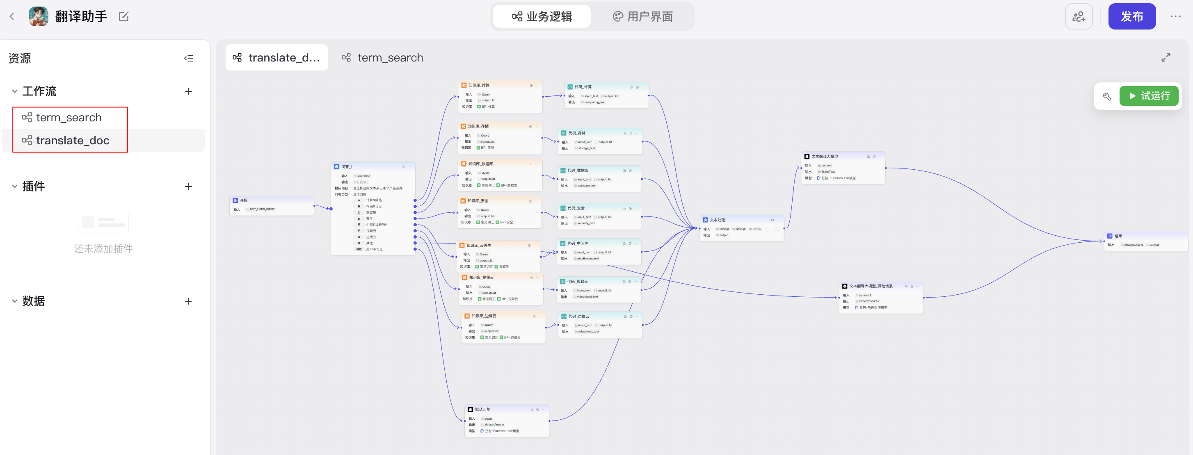Collapse the 工作流 section

(15, 92)
